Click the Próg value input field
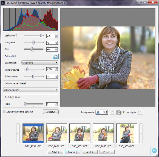The height and width of the screenshot is (157, 159). 51,104
